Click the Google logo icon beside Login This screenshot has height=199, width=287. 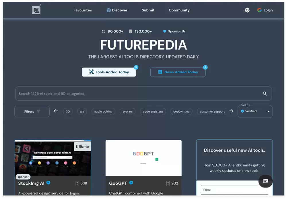[x=259, y=10]
